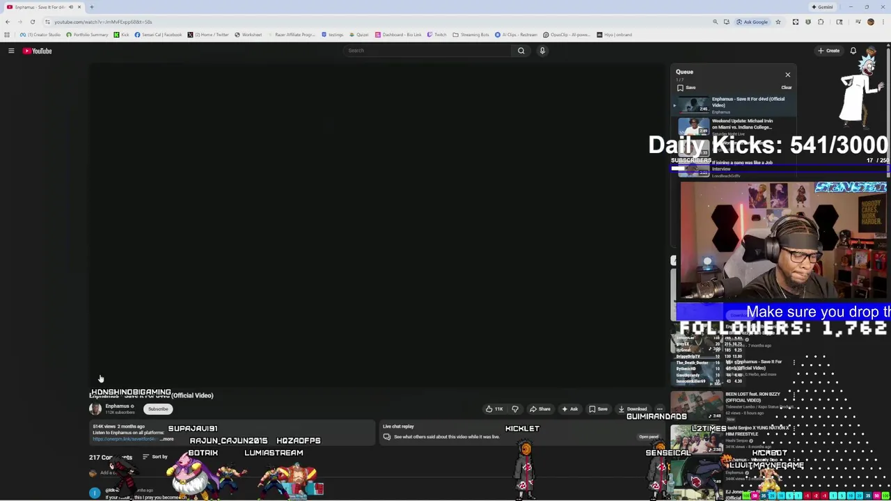Open Twitch bookmark
891x501 pixels.
click(x=436, y=35)
